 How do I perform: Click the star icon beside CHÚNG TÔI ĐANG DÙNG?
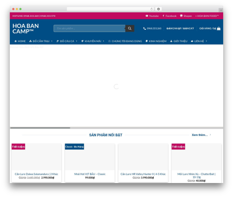click(x=110, y=41)
